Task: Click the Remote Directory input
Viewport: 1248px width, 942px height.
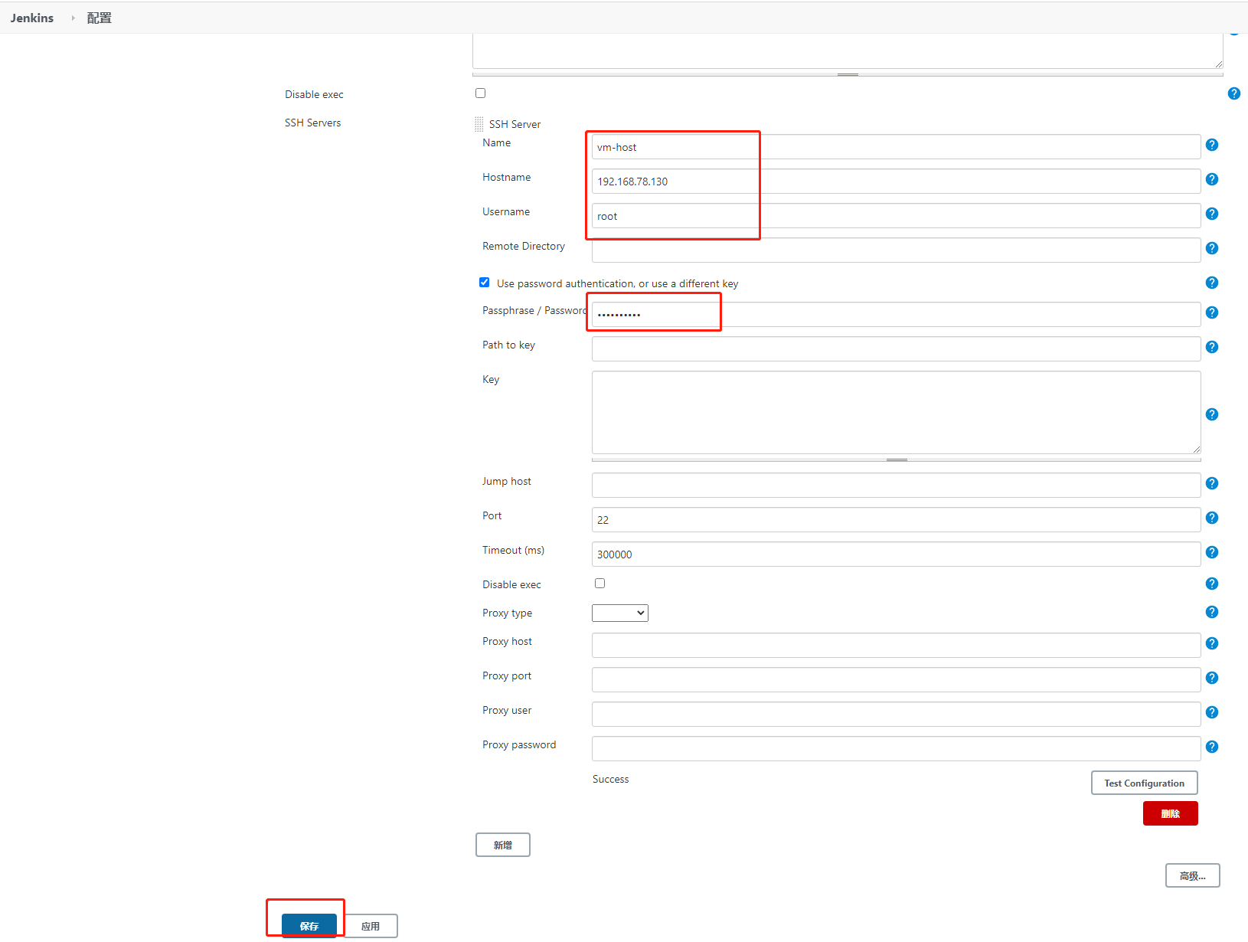Action: coord(896,250)
